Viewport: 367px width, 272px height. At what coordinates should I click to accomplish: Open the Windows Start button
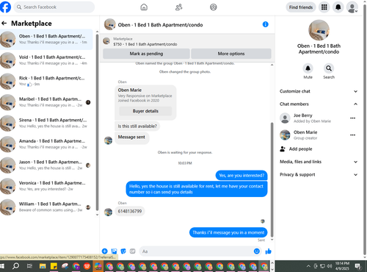(2, 266)
